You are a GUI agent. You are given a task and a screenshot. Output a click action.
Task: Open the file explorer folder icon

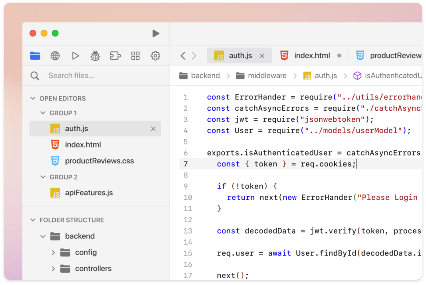[x=35, y=56]
